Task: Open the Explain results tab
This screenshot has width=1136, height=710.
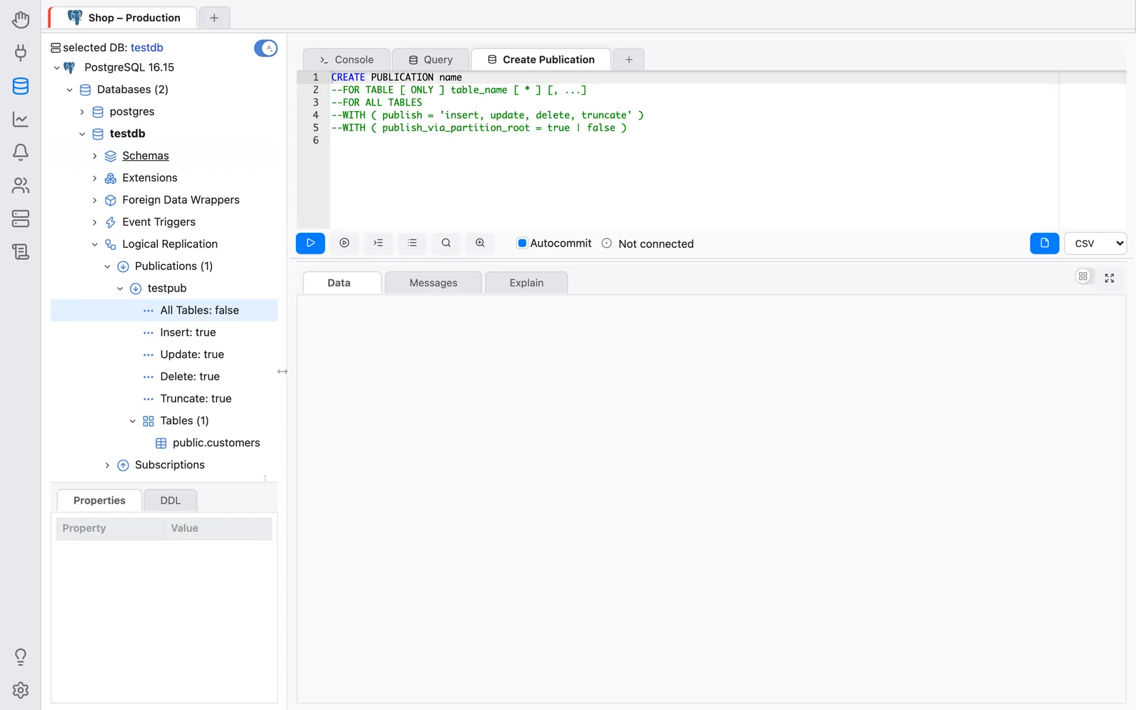Action: [526, 283]
